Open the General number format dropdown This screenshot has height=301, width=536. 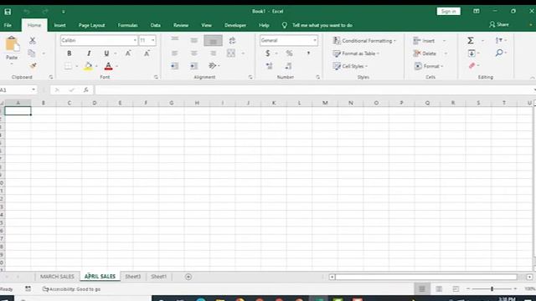315,40
